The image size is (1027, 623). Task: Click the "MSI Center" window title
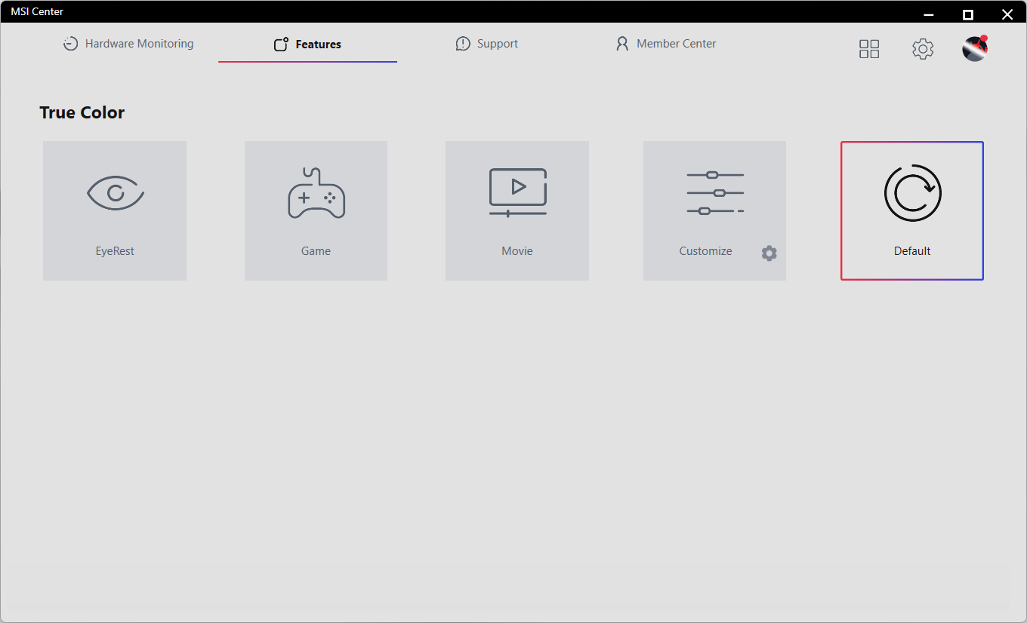37,11
